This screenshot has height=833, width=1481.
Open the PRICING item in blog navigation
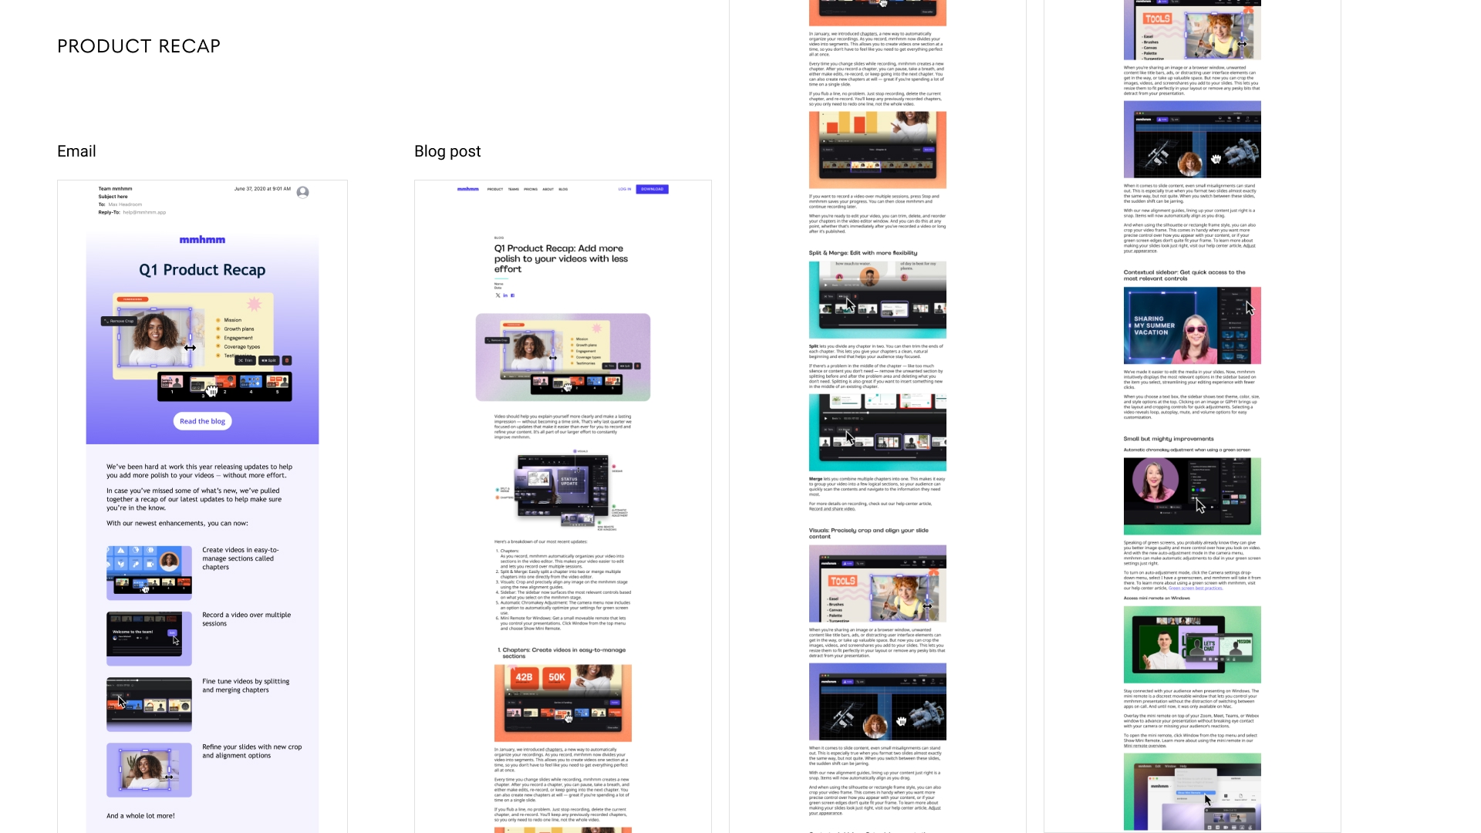click(x=531, y=189)
